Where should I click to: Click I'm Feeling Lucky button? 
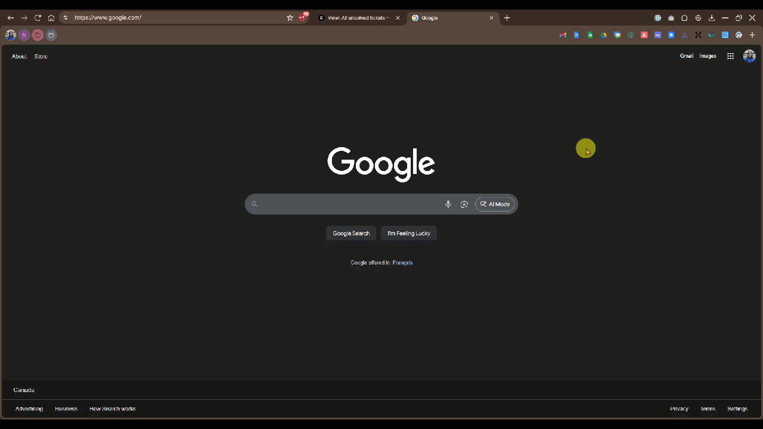[409, 233]
